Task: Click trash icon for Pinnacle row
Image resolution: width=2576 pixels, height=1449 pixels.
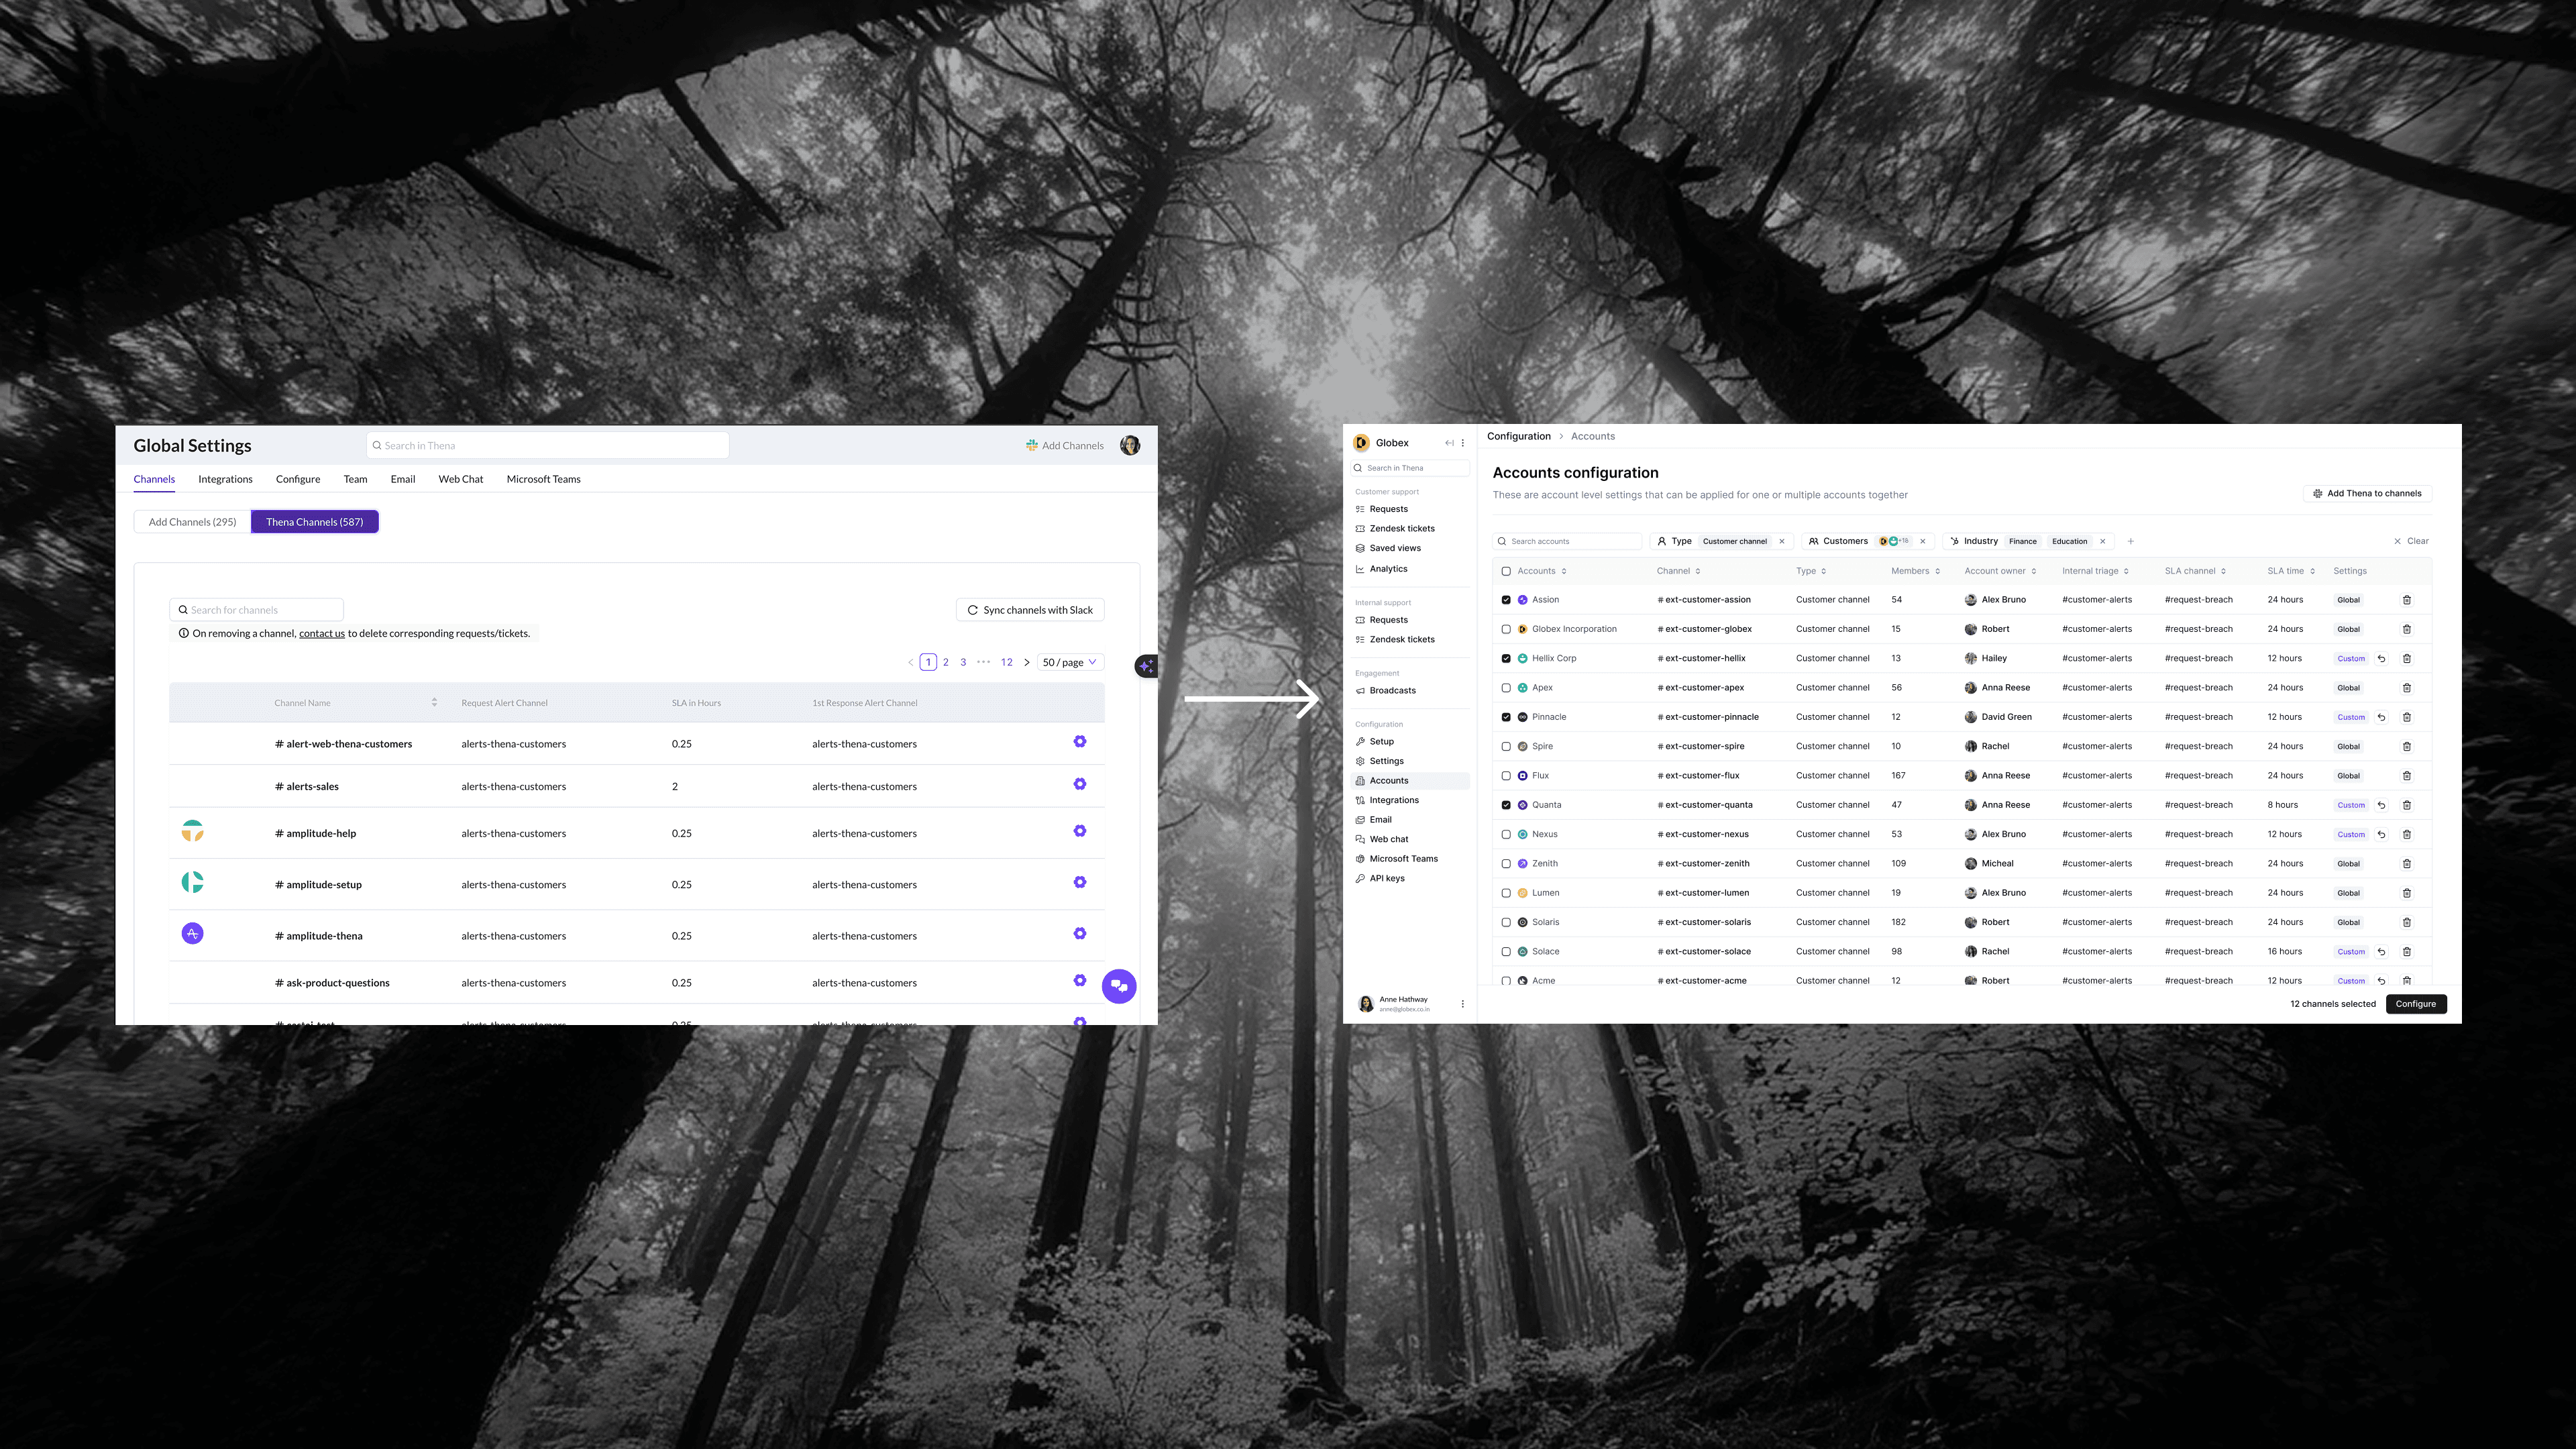Action: 2407,717
